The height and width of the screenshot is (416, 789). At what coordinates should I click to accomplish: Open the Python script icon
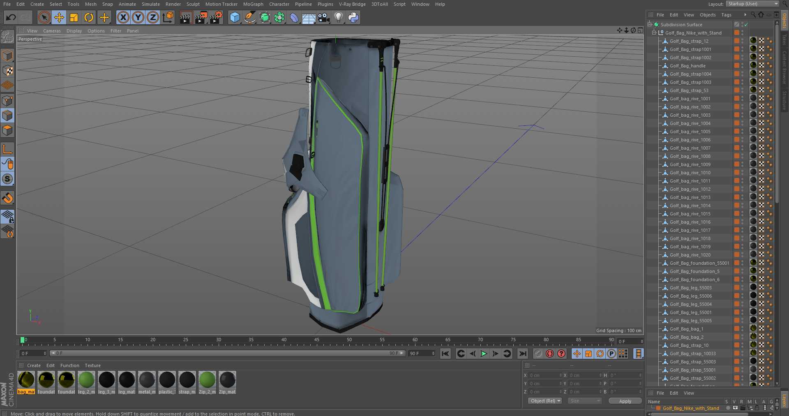coord(353,17)
